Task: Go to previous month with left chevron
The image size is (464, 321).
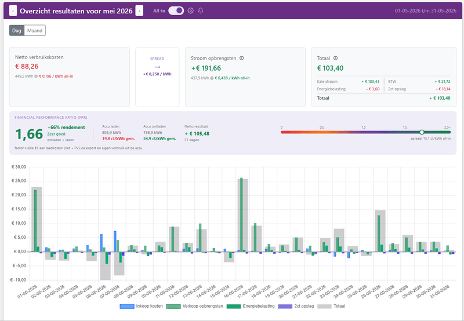Action: click(13, 11)
